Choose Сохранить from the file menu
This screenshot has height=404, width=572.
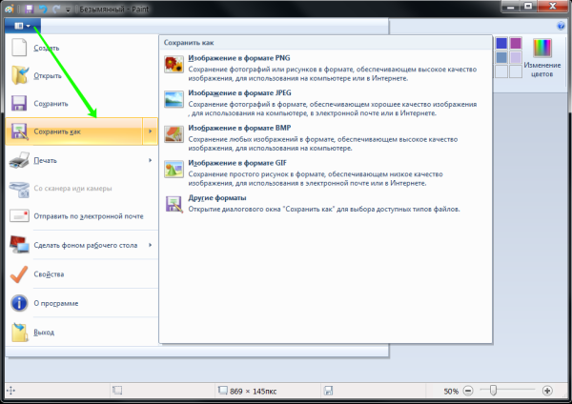pyautogui.click(x=82, y=103)
